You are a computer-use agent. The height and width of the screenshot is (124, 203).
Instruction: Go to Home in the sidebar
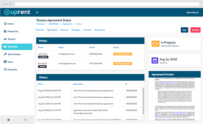11,24
